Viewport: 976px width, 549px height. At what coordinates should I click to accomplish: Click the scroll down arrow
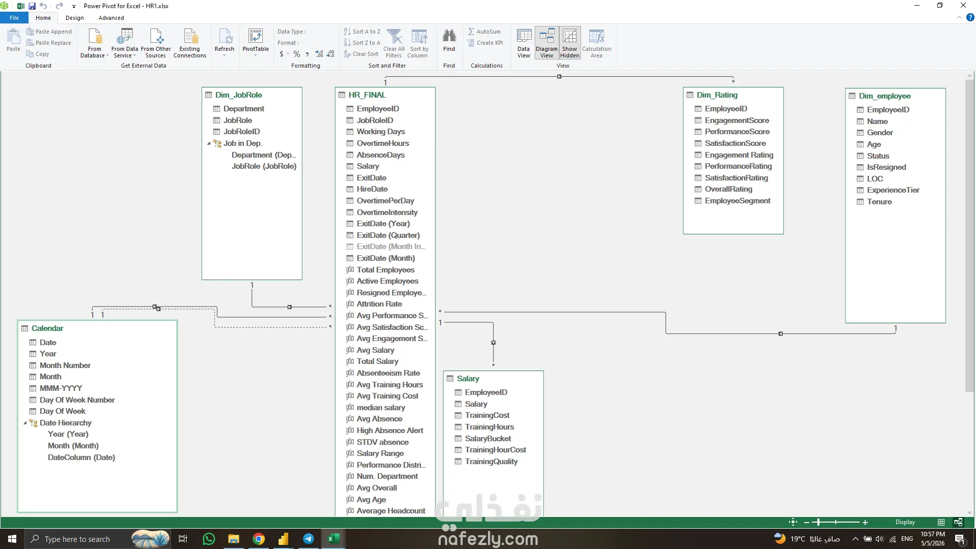(969, 512)
